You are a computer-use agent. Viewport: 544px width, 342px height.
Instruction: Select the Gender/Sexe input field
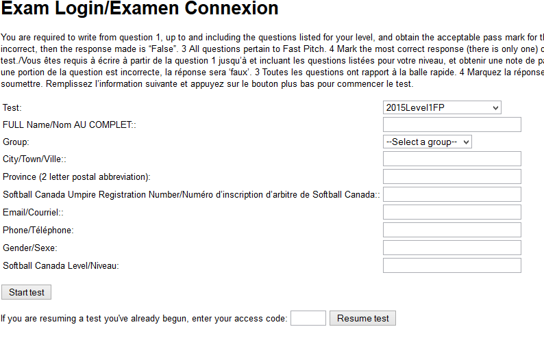click(x=452, y=248)
